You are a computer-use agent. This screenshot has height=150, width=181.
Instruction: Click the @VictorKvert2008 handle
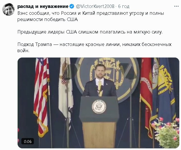coord(95,6)
